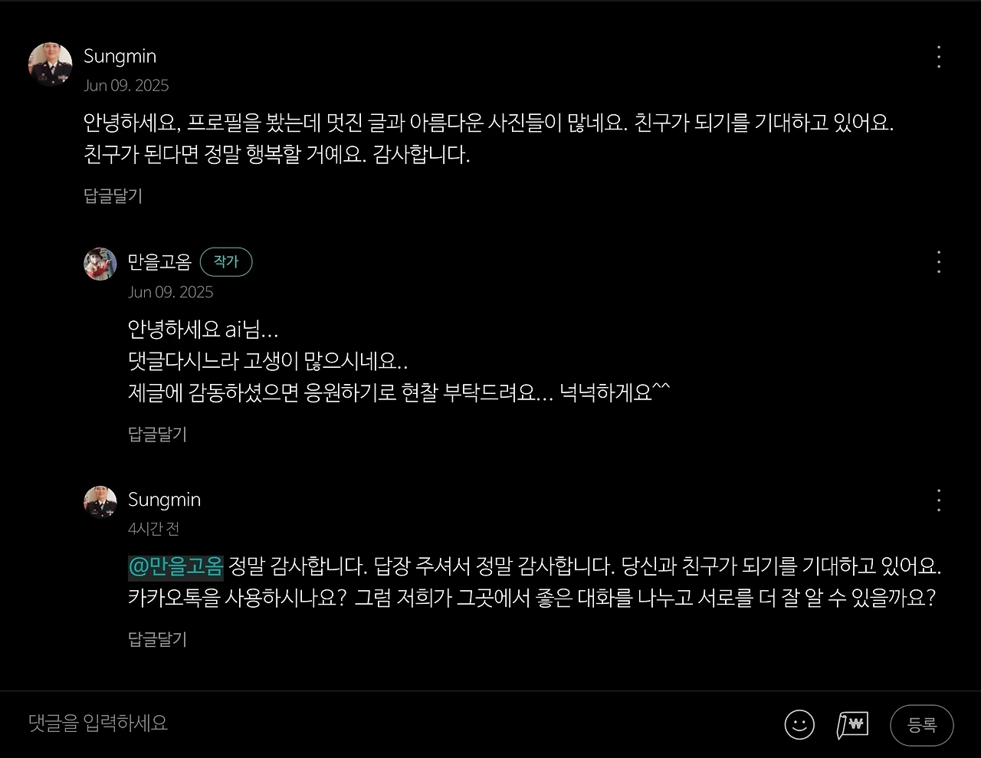Open the 만을고옴 author name link
Image resolution: width=981 pixels, height=758 pixels.
pyautogui.click(x=159, y=262)
